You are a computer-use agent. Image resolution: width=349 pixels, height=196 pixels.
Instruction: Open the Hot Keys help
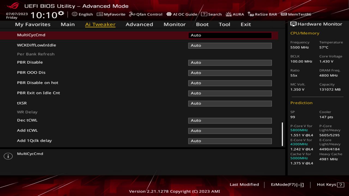point(330,185)
